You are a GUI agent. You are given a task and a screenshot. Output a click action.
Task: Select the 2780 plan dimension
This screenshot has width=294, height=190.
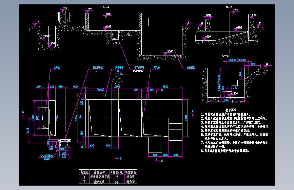coord(117,87)
